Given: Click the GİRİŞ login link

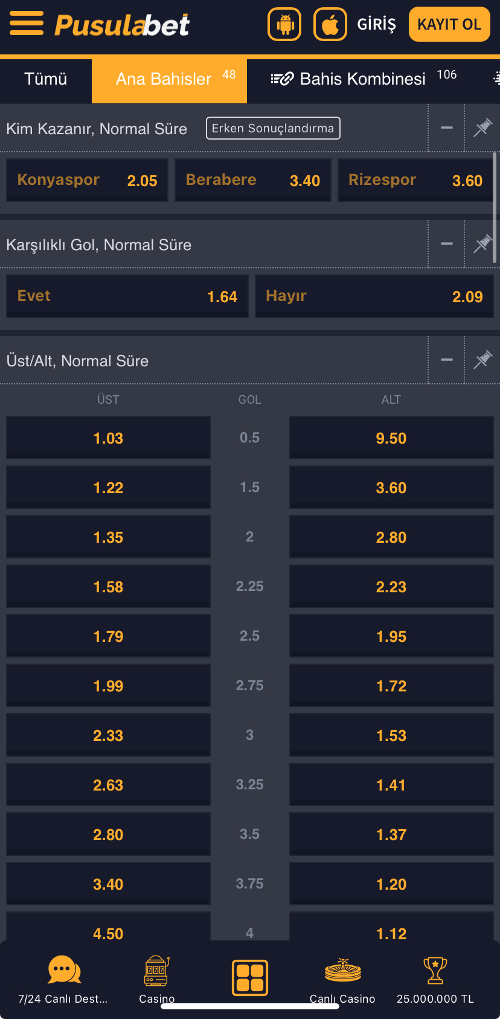Looking at the screenshot, I should [x=376, y=24].
